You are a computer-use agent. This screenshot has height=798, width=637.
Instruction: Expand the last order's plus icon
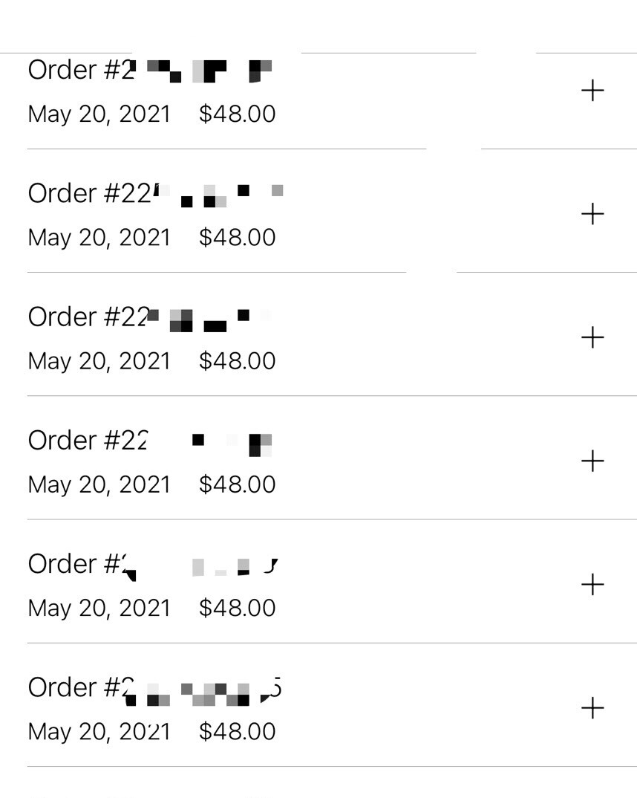[592, 708]
